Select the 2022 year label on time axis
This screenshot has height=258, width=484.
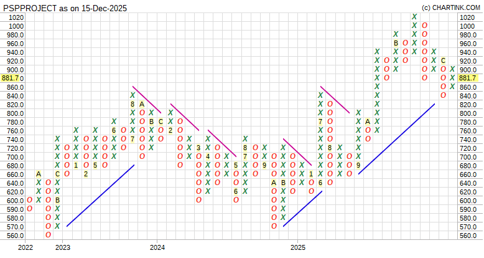coord(25,247)
